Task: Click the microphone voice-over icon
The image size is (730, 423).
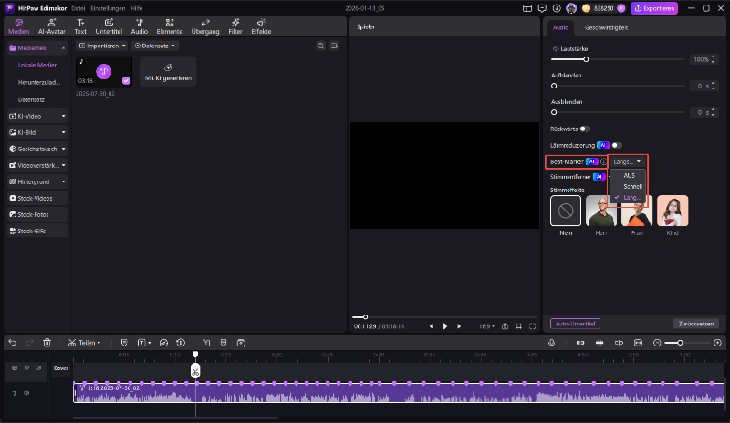Action: coord(552,343)
